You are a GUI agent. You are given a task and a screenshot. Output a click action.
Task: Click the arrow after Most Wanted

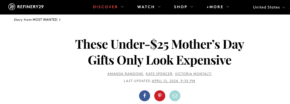(60, 20)
